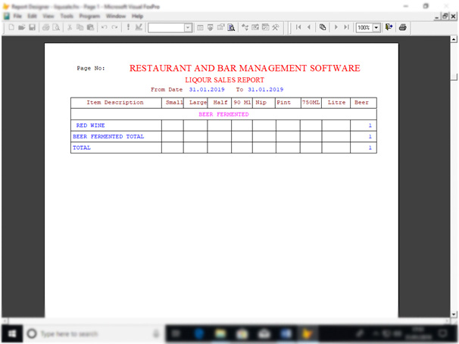This screenshot has height=344, width=459.
Task: Click the New file toolbar icon
Action: 11,27
